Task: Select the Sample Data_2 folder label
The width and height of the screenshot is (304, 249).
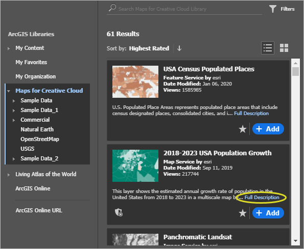Action: (39, 158)
